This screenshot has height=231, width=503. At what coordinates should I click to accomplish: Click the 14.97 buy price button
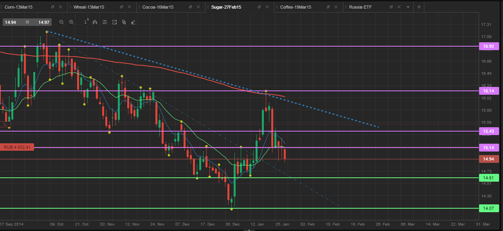coord(43,22)
